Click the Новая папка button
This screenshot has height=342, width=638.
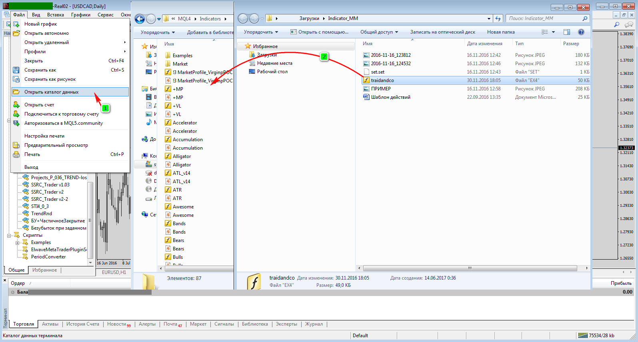[501, 32]
